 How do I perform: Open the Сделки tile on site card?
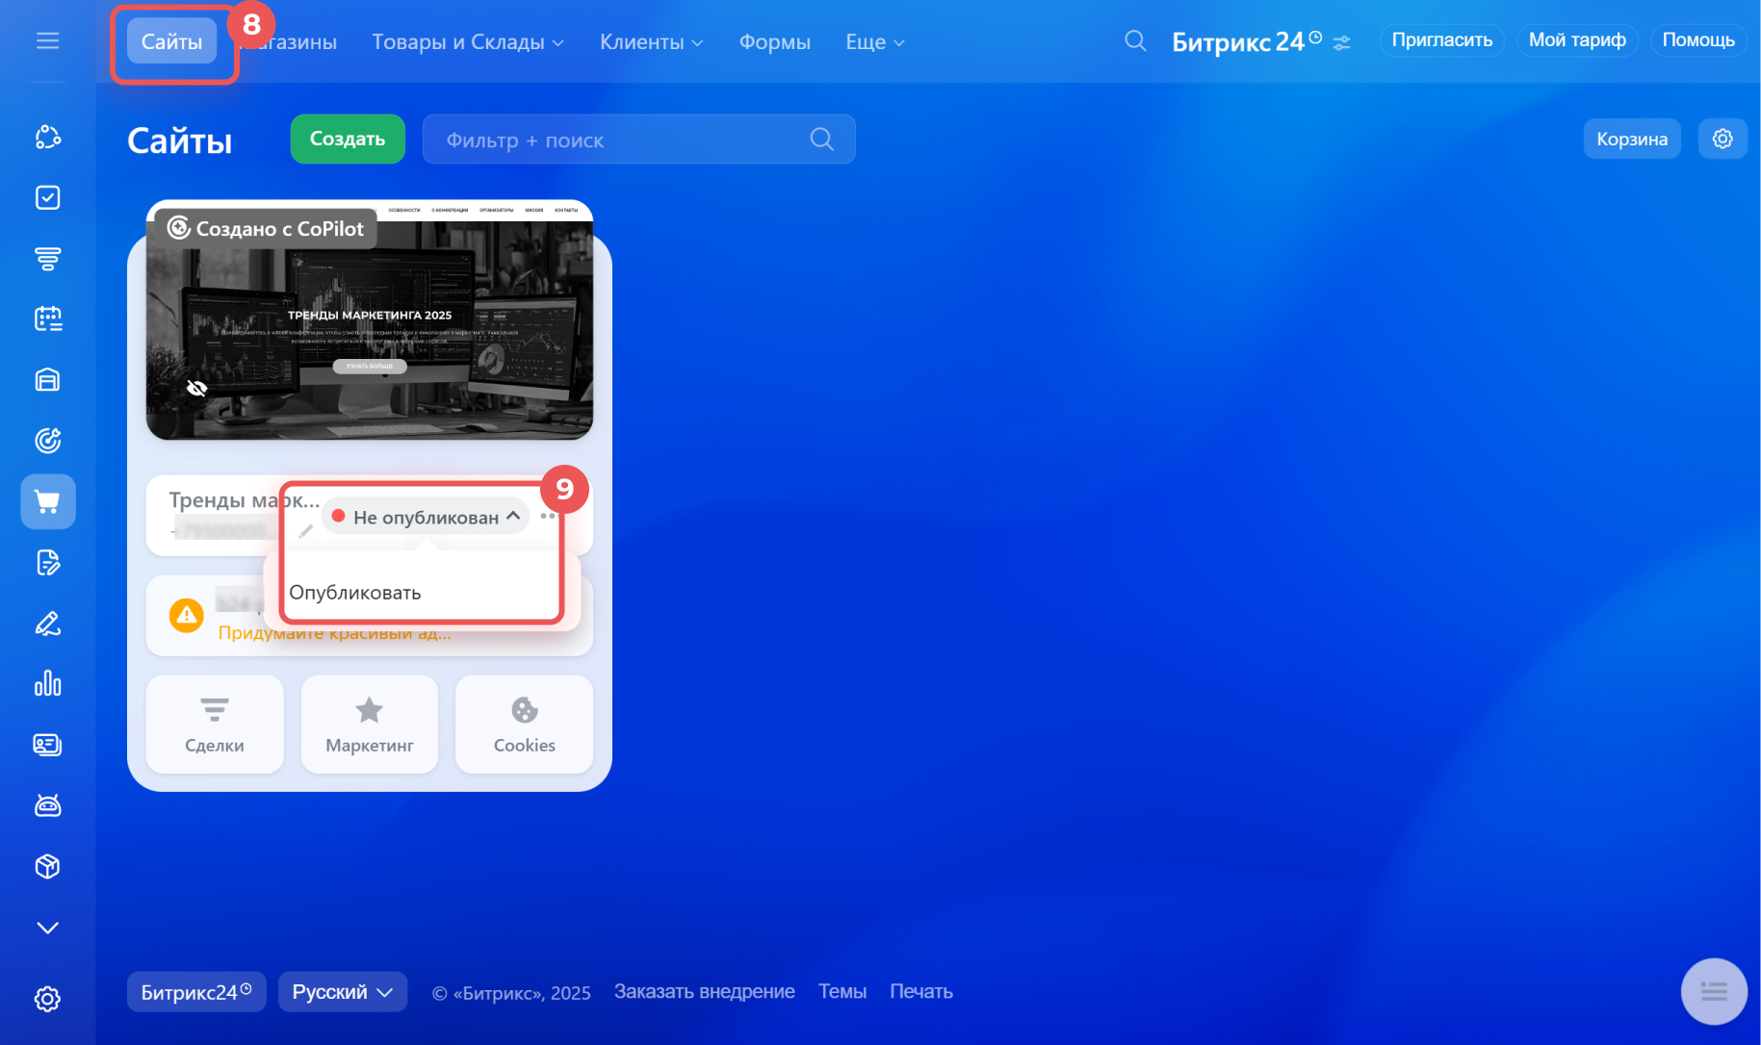215,724
